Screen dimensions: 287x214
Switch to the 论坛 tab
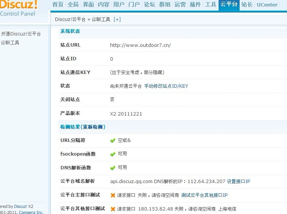pos(149,4)
